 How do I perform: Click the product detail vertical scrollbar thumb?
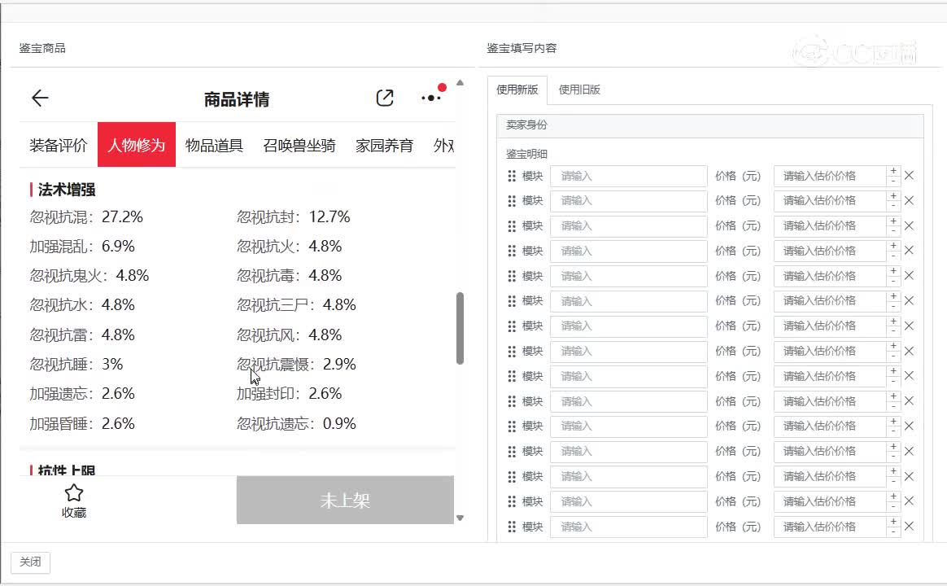(460, 328)
